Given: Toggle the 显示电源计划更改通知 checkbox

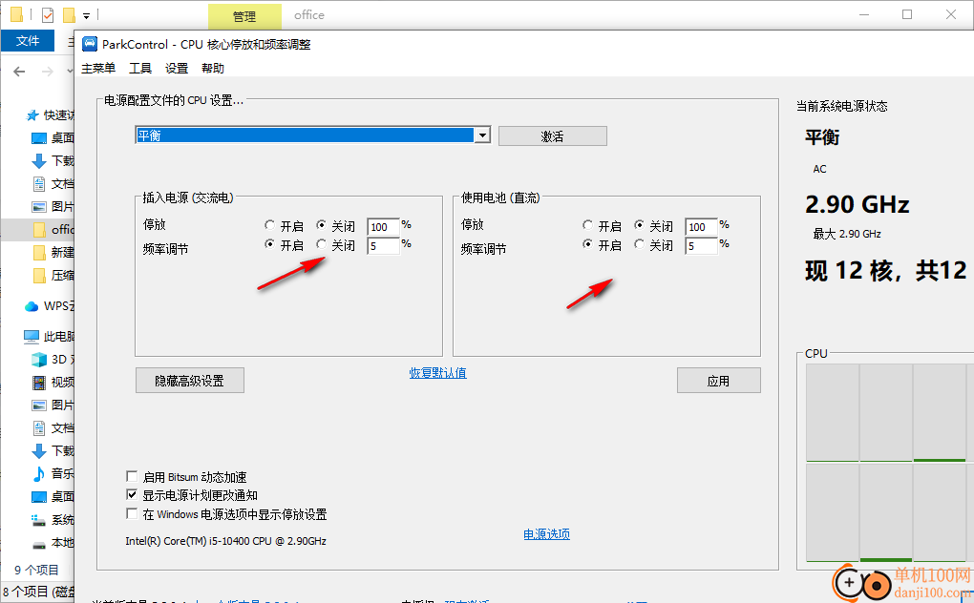Looking at the screenshot, I should (x=132, y=495).
